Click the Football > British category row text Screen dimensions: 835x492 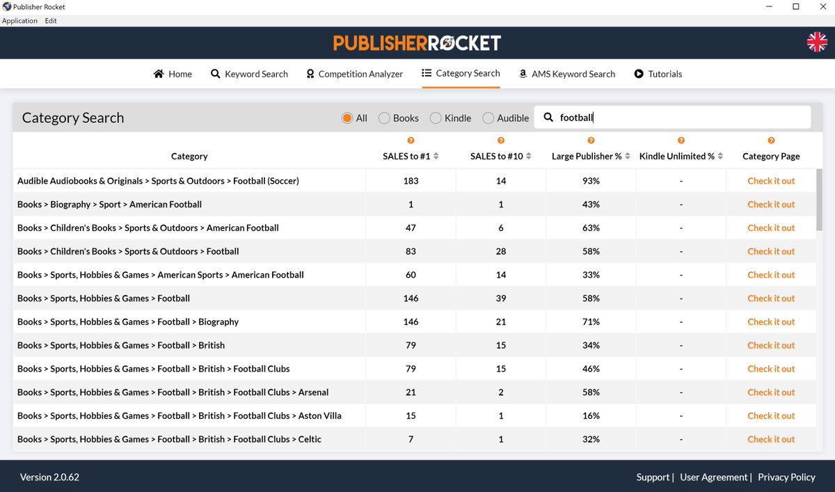(121, 345)
